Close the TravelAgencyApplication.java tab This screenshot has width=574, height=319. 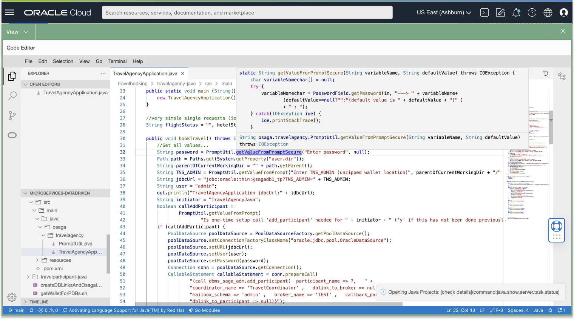183,74
